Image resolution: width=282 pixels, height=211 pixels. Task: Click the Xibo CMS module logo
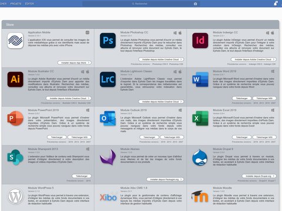click(108, 198)
